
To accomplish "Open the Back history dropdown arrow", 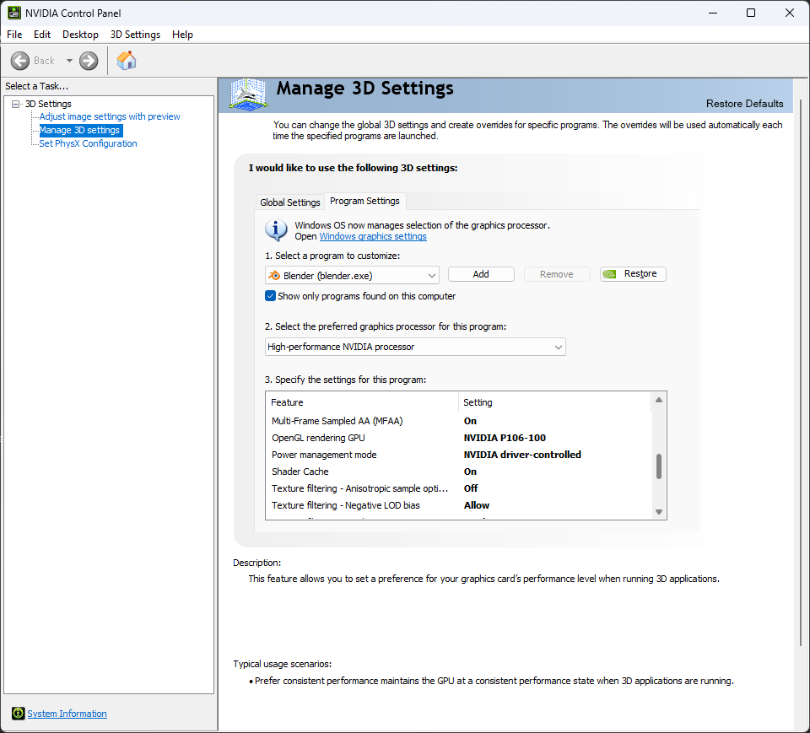I will [x=69, y=61].
